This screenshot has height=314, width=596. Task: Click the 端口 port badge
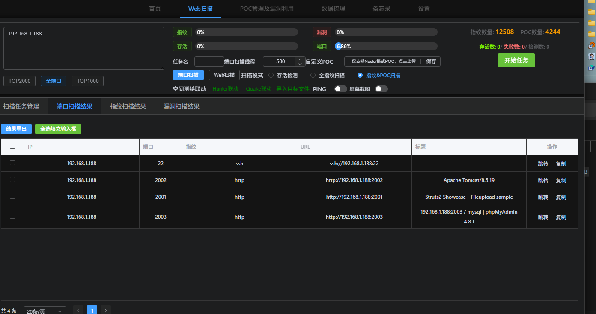pyautogui.click(x=322, y=46)
